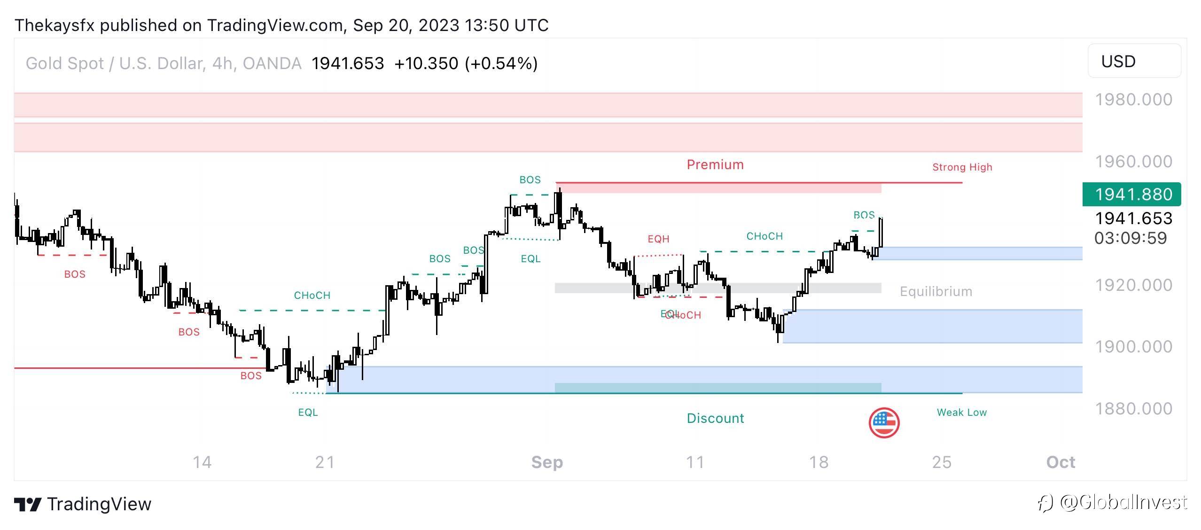The width and height of the screenshot is (1201, 530).
Task: Open the USD currency selector box
Action: pos(1134,61)
